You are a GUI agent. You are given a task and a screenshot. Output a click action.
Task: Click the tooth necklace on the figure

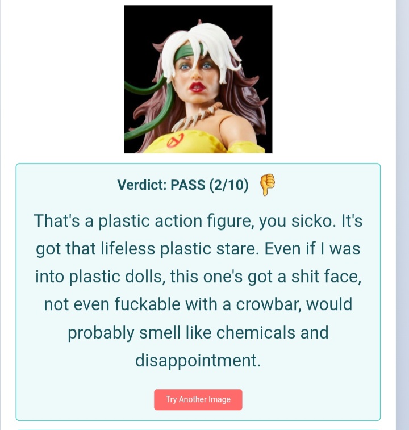198,116
